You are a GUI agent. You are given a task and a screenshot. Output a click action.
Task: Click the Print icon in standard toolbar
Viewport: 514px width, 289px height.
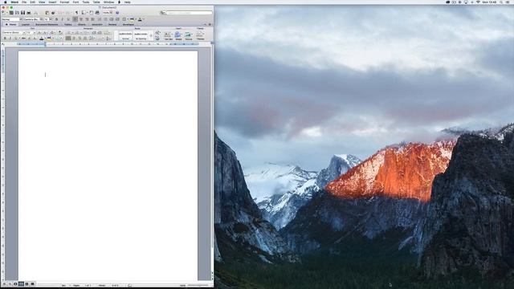29,13
